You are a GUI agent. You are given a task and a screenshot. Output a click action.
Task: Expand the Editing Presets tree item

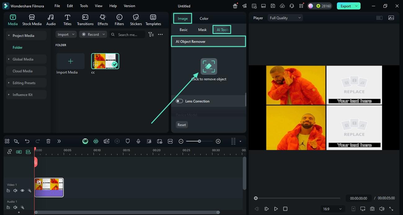coord(9,83)
